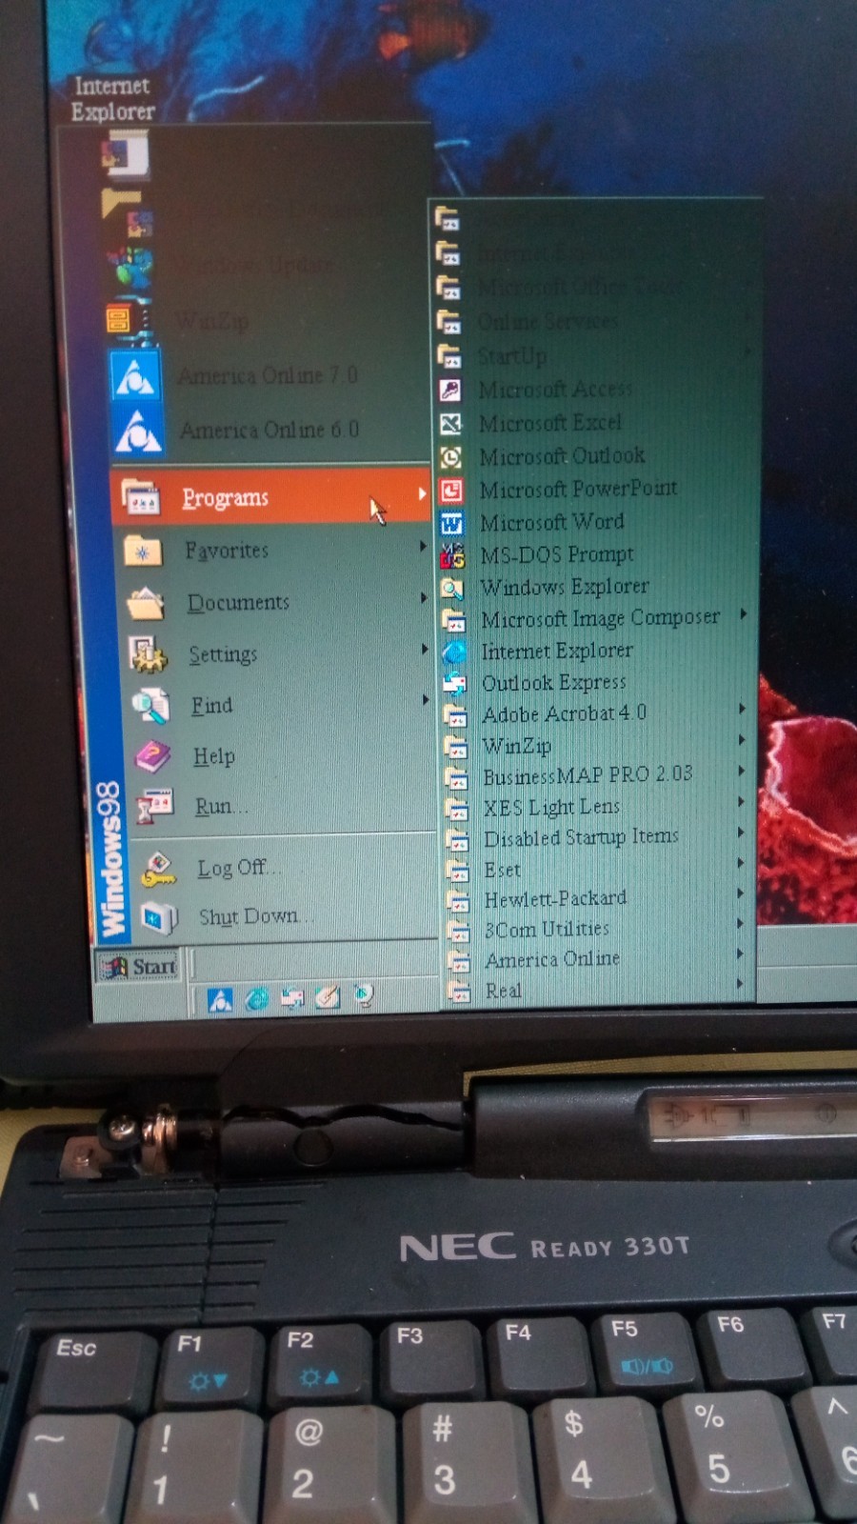Click Show Desktop icon in Quick Launch
The width and height of the screenshot is (857, 1524).
pos(328,997)
